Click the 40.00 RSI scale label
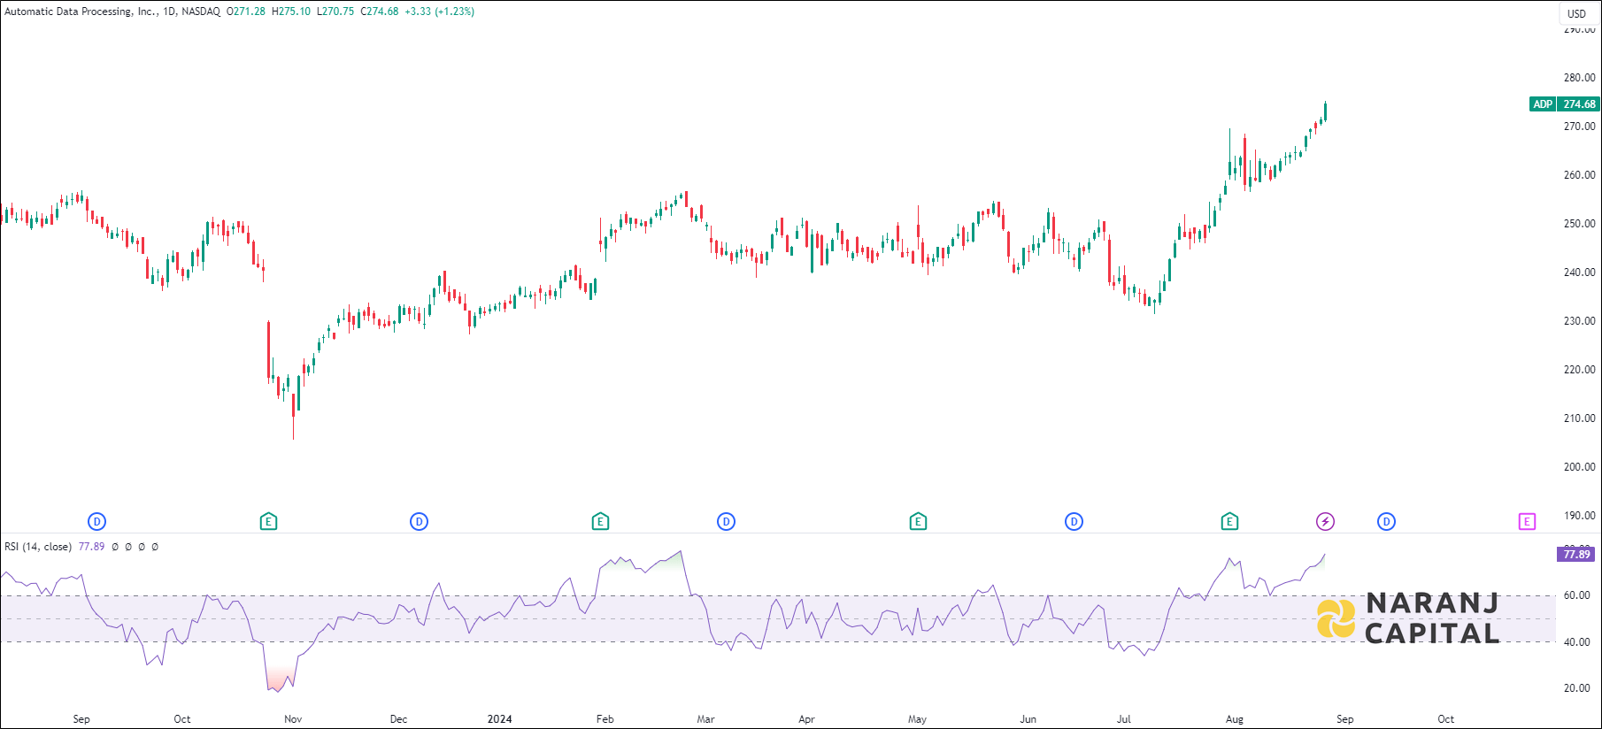1602x729 pixels. point(1576,642)
